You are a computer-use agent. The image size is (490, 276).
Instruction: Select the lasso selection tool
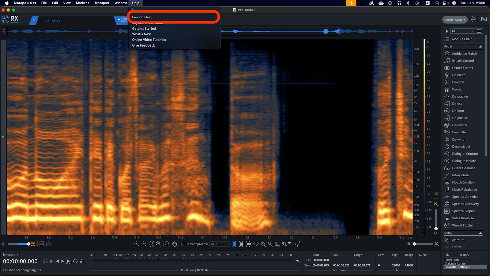[256, 244]
